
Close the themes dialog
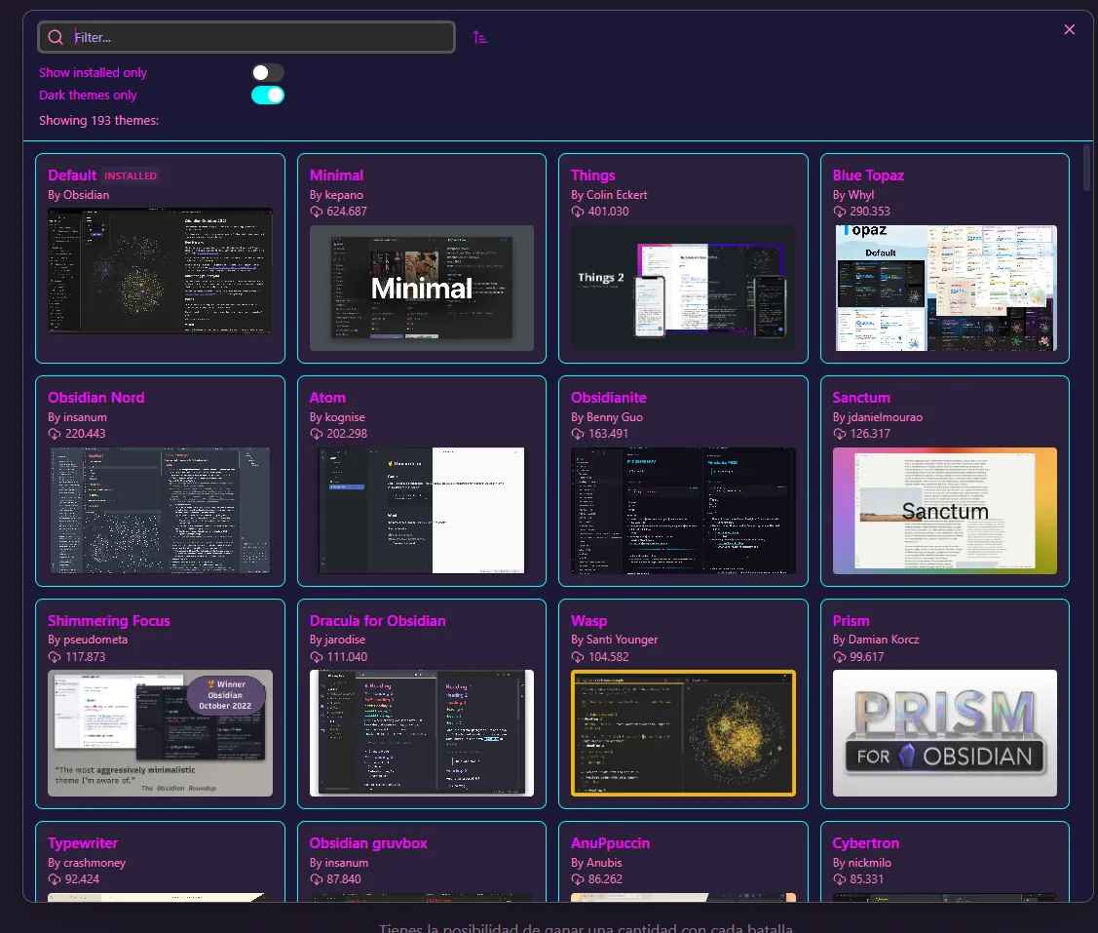tap(1069, 29)
